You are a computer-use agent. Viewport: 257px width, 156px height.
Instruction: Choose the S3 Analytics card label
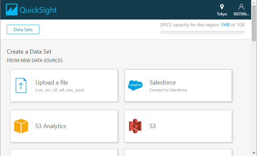pyautogui.click(x=51, y=126)
